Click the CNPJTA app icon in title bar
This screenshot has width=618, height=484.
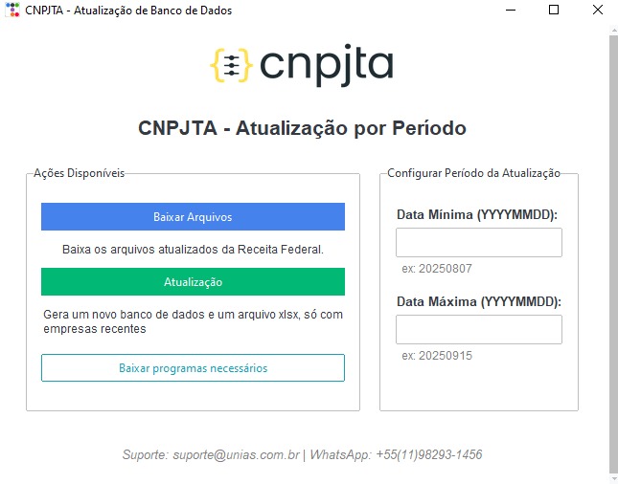click(11, 11)
